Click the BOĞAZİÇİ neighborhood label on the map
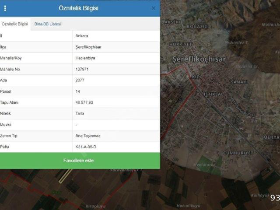The image size is (280, 210). click(x=198, y=27)
